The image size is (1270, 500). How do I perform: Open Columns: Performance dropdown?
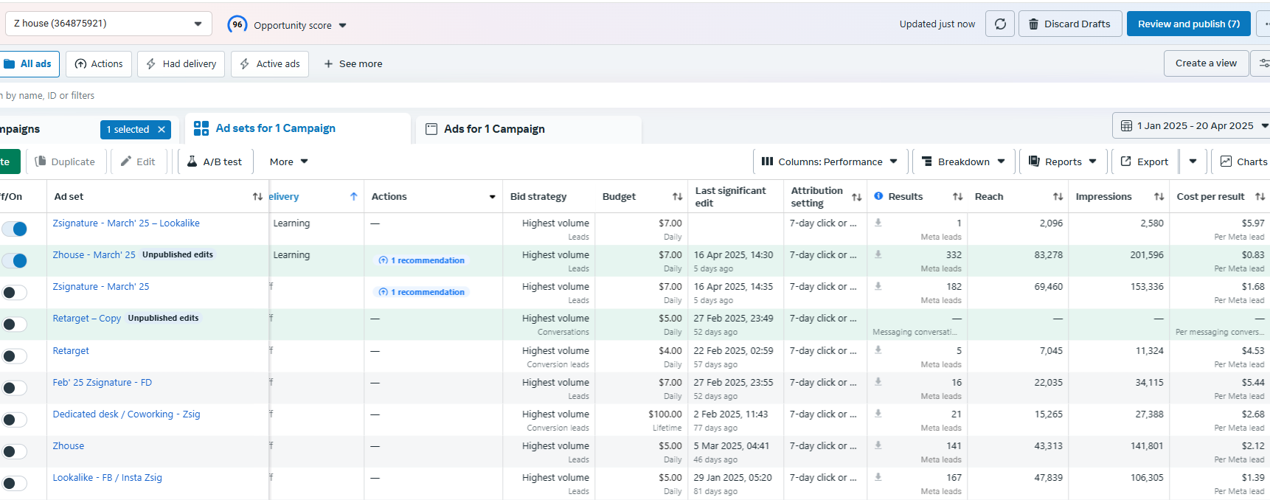pos(829,162)
